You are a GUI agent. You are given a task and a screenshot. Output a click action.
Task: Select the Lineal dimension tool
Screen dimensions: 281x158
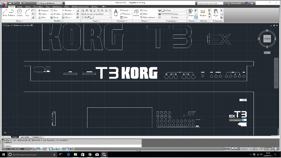pyautogui.click(x=124, y=10)
